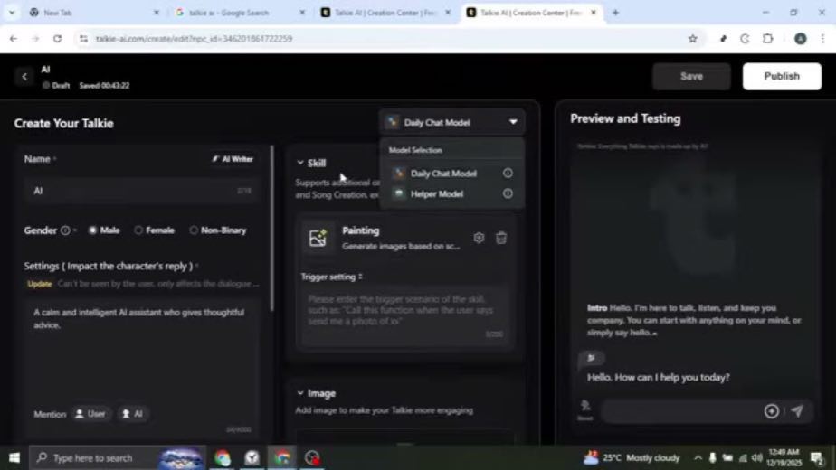Select Female gender option

point(155,230)
